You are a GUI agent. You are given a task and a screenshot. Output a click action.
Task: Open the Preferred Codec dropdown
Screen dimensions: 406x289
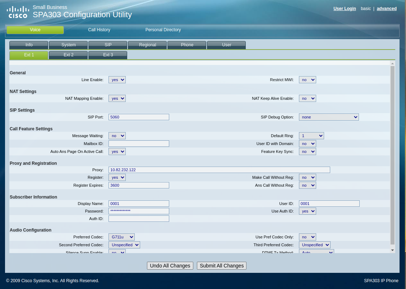coord(121,237)
